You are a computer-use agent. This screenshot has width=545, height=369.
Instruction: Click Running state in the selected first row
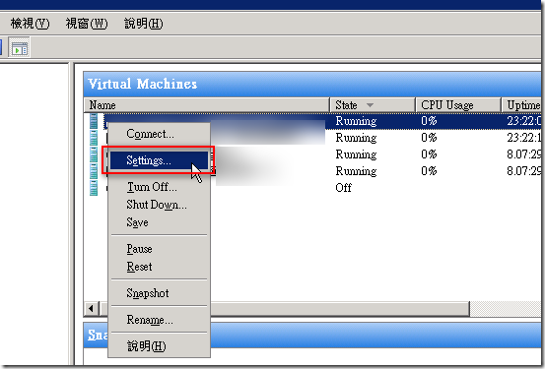pos(356,121)
